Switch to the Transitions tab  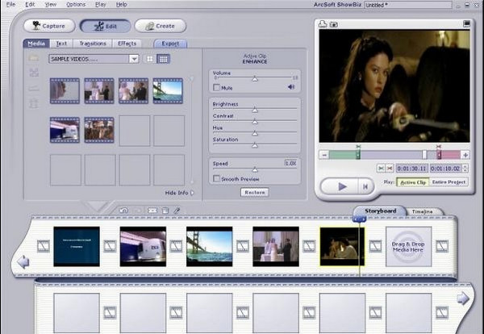[x=93, y=44]
